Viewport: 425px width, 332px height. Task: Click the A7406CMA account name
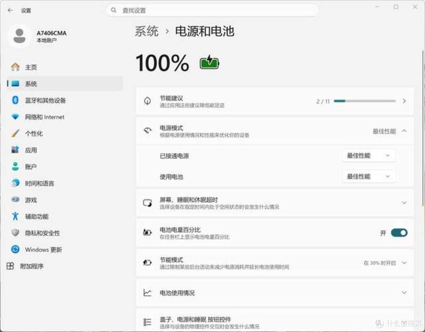pyautogui.click(x=52, y=33)
